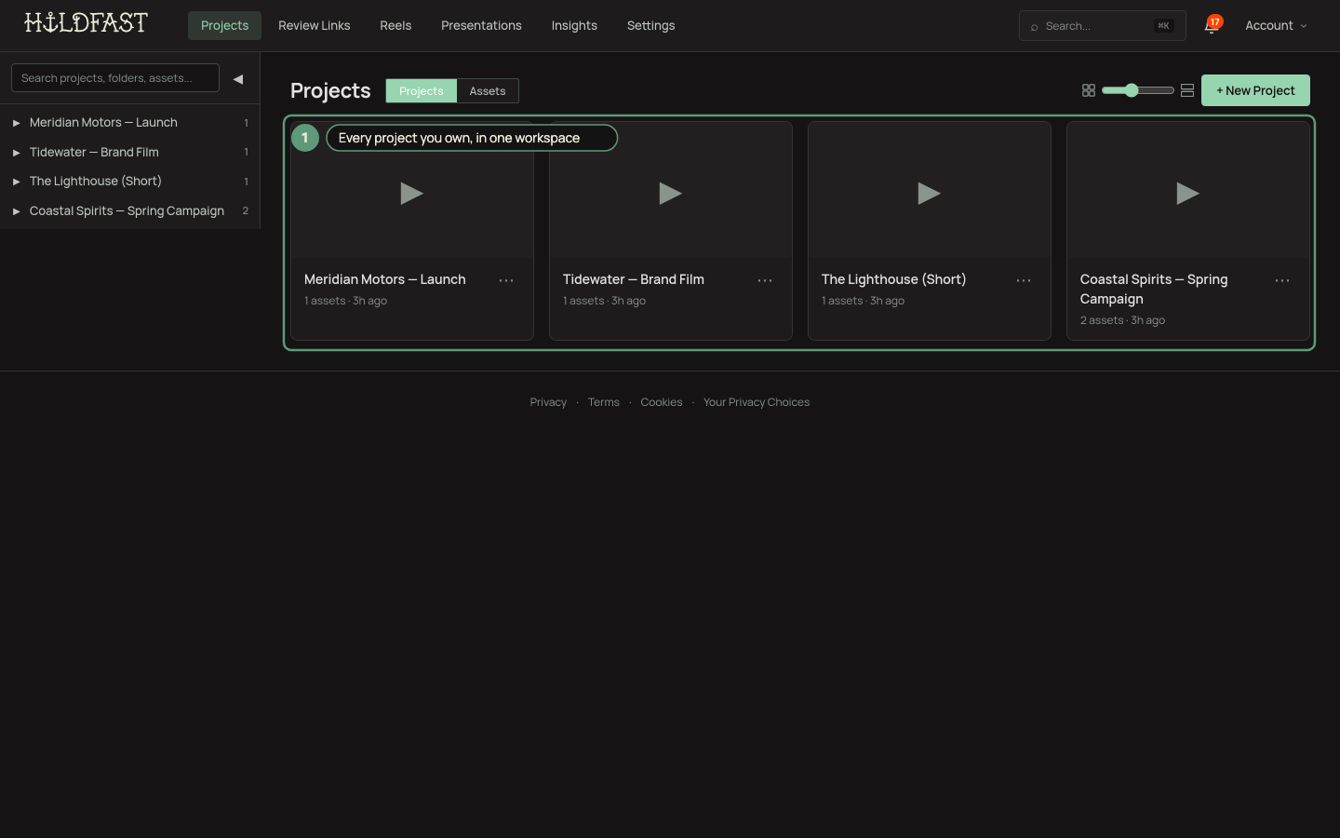Play the Coastal Spirits thumbnail
Viewport: 1340px width, 838px height.
1188,194
